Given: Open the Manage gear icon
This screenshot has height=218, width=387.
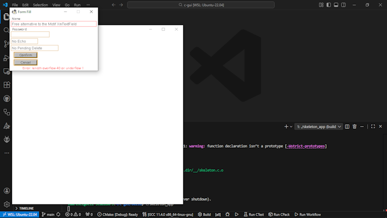Looking at the screenshot, I should click(7, 204).
